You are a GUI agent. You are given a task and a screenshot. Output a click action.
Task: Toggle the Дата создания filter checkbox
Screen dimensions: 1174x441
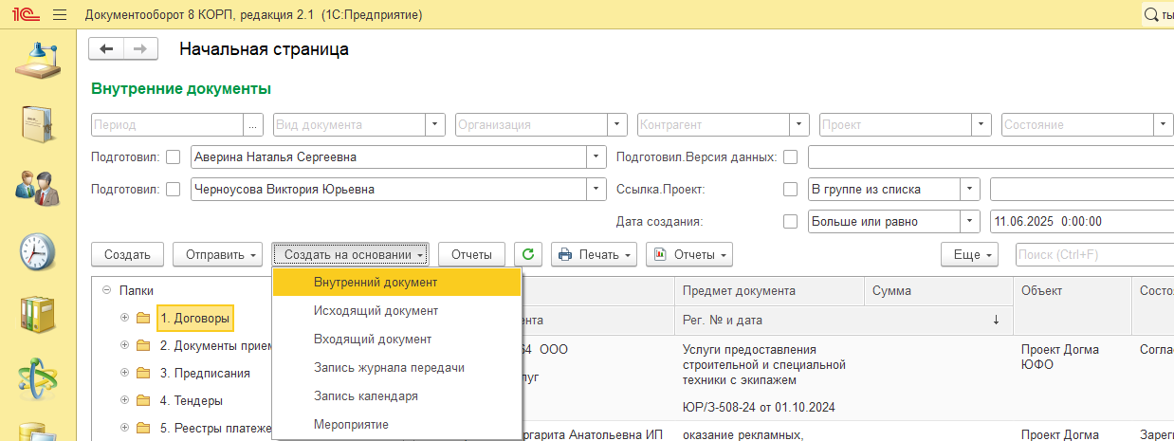[x=790, y=221]
